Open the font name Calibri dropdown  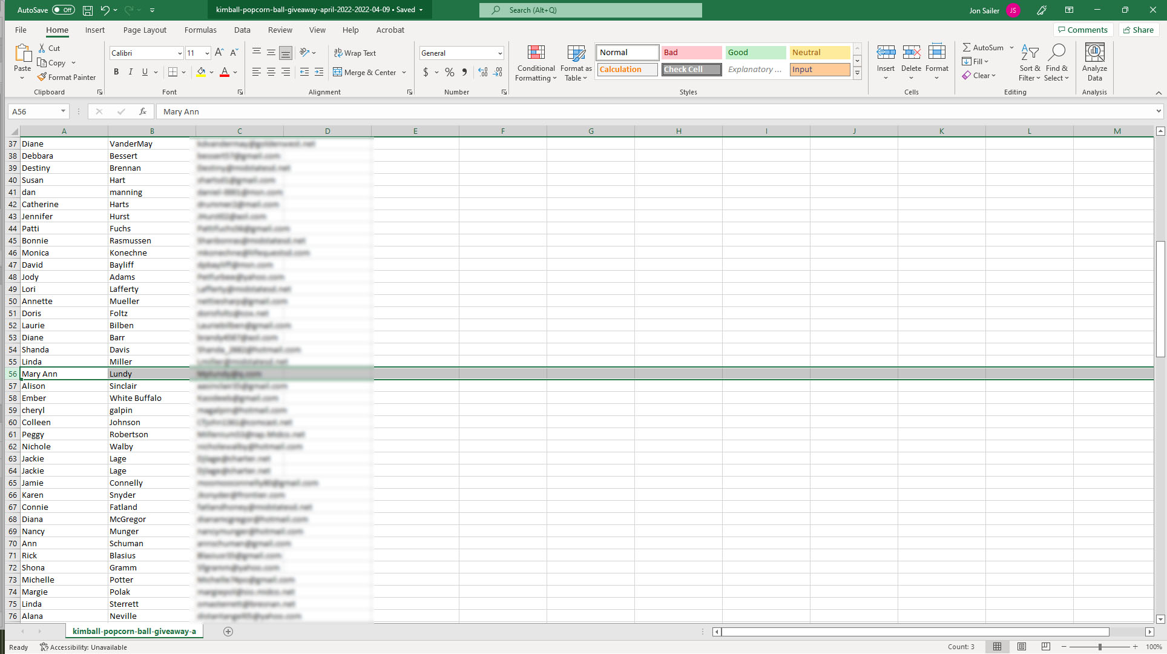[180, 53]
